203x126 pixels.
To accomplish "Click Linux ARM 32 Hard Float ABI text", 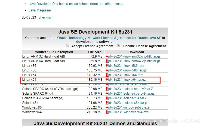I will [x=44, y=56].
